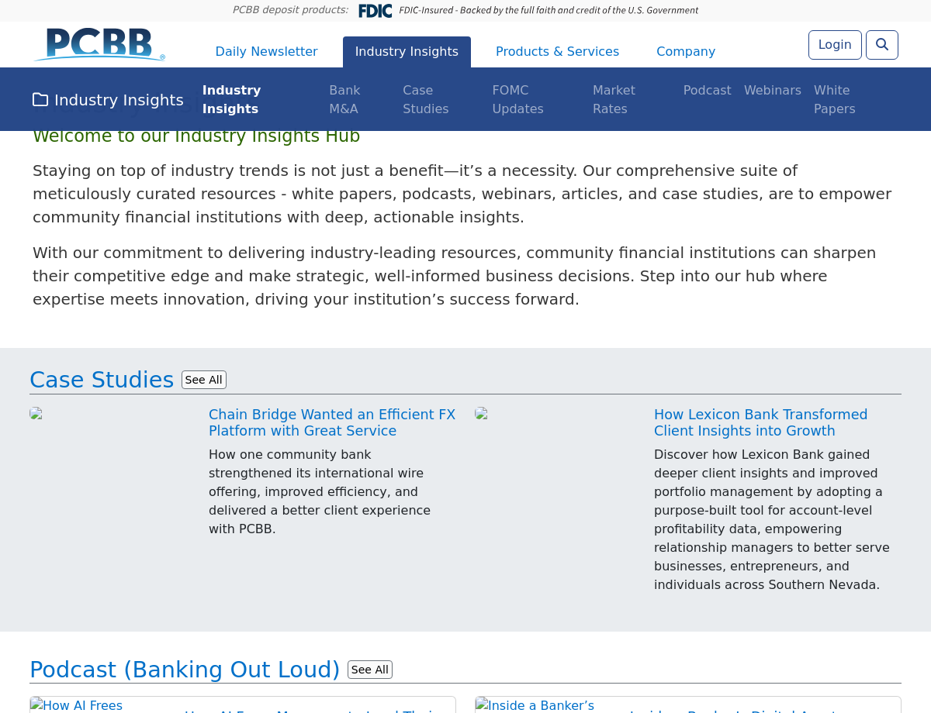The image size is (931, 713).
Task: Open the Inside a Banker's podcast image
Action: point(535,705)
